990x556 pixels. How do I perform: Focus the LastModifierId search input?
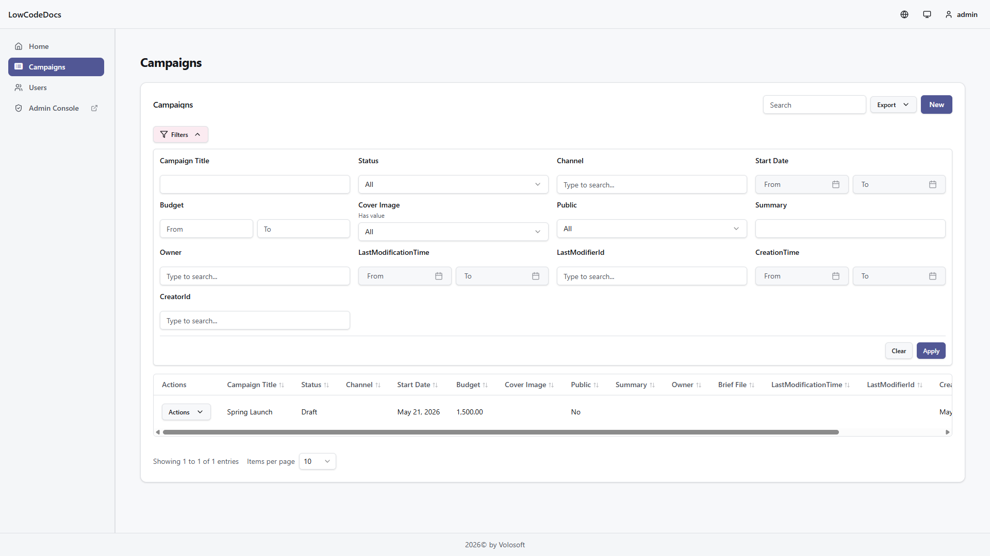pos(652,276)
